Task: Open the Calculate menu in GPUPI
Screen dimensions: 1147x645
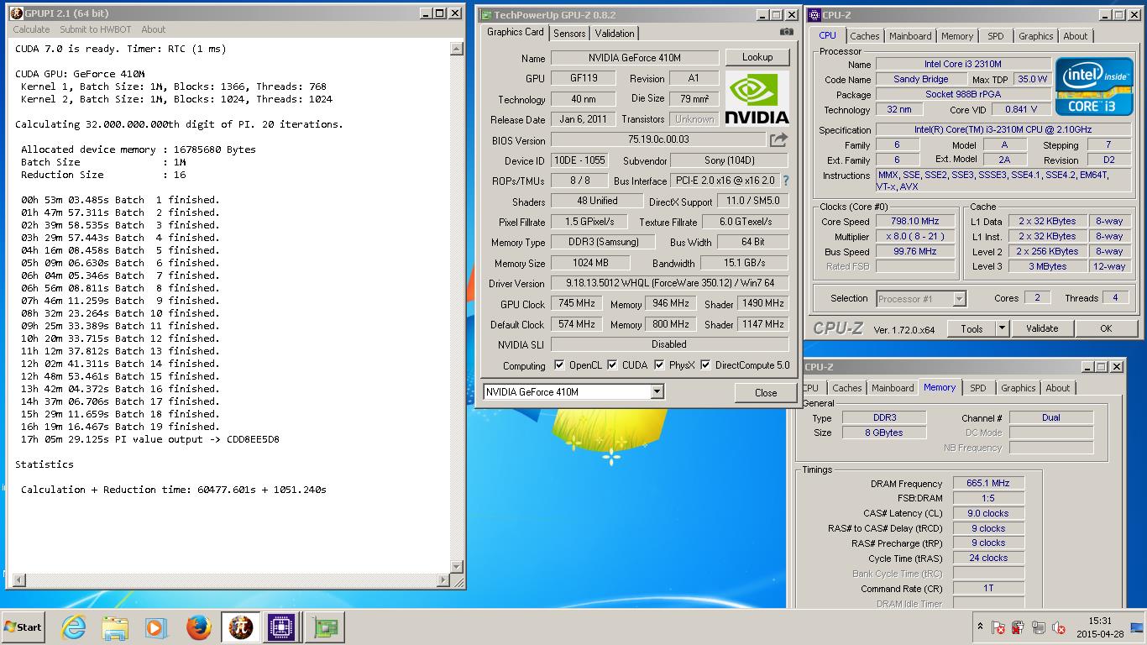Action: pyautogui.click(x=31, y=29)
